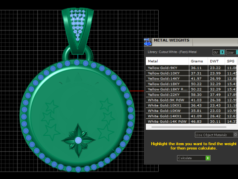
Task: Select the White Gold:10KX1 row
Action: pos(192,105)
